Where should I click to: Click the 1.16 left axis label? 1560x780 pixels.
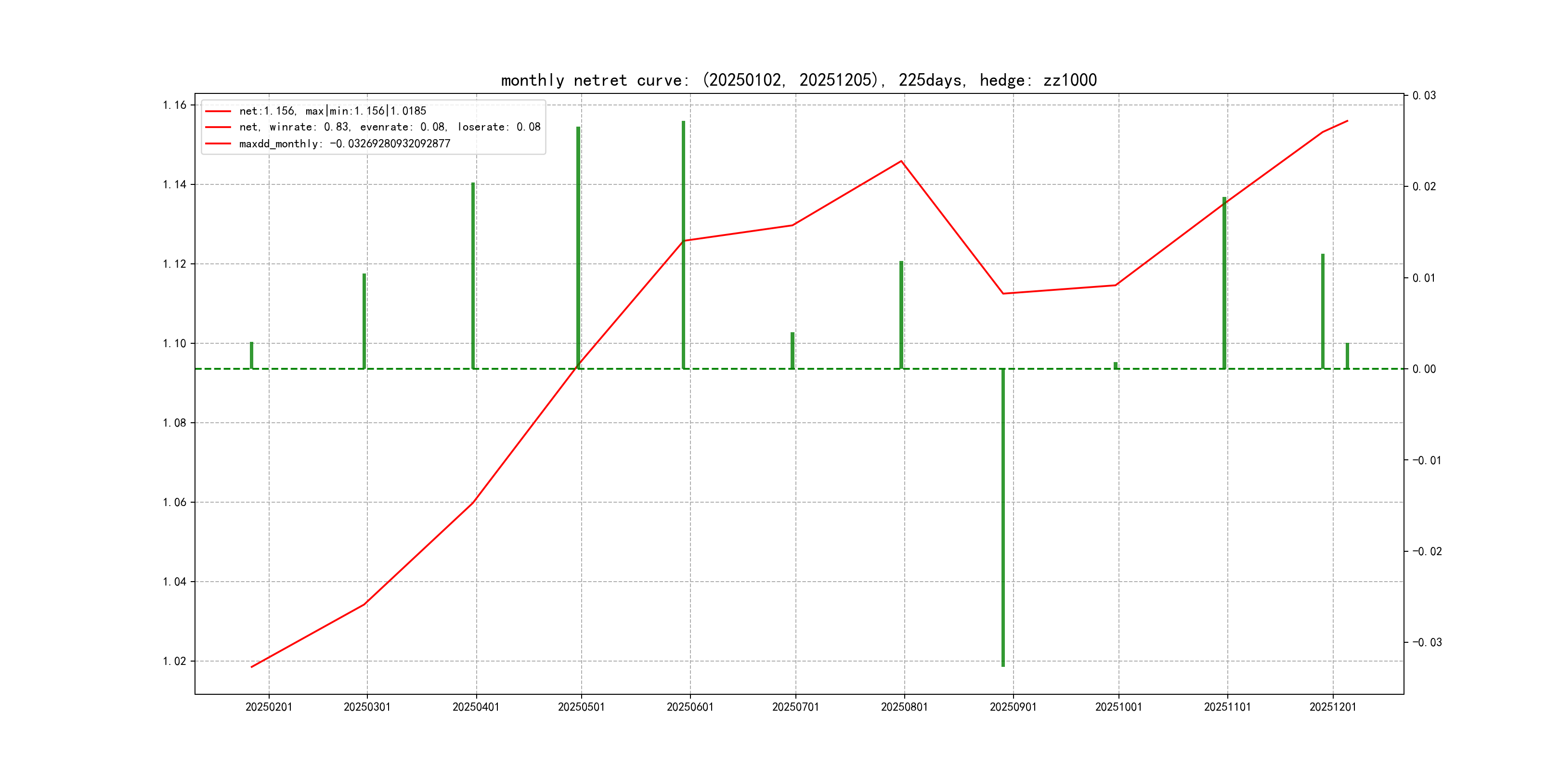tap(174, 105)
